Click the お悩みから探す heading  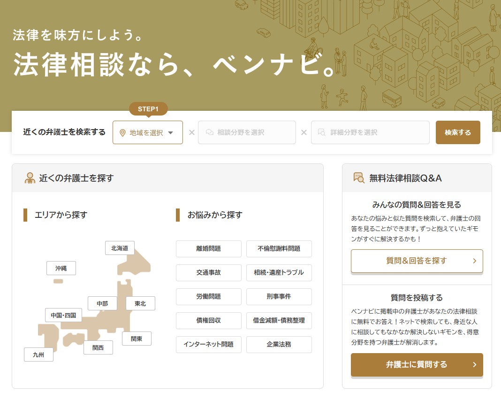point(215,215)
